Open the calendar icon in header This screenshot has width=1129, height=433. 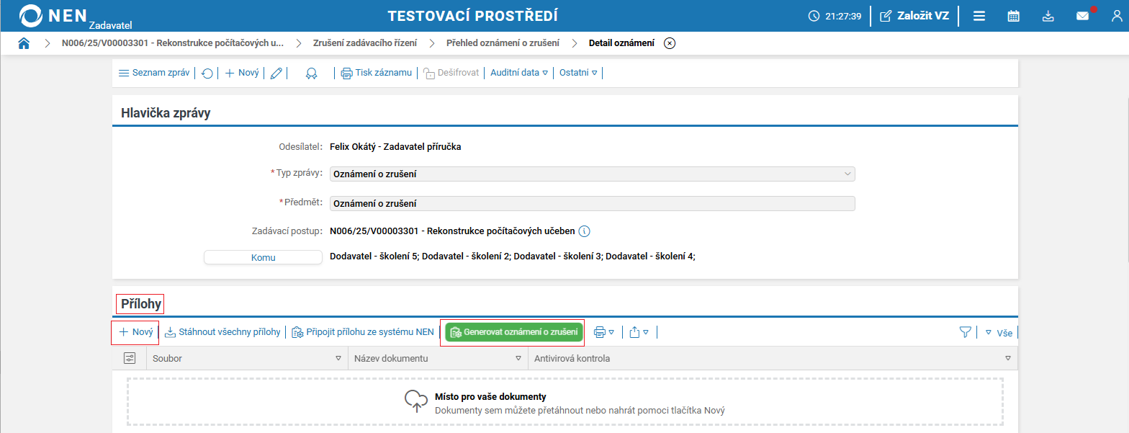pos(1013,16)
